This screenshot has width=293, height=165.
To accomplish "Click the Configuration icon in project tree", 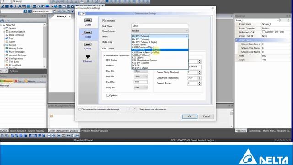I will click(7, 58).
